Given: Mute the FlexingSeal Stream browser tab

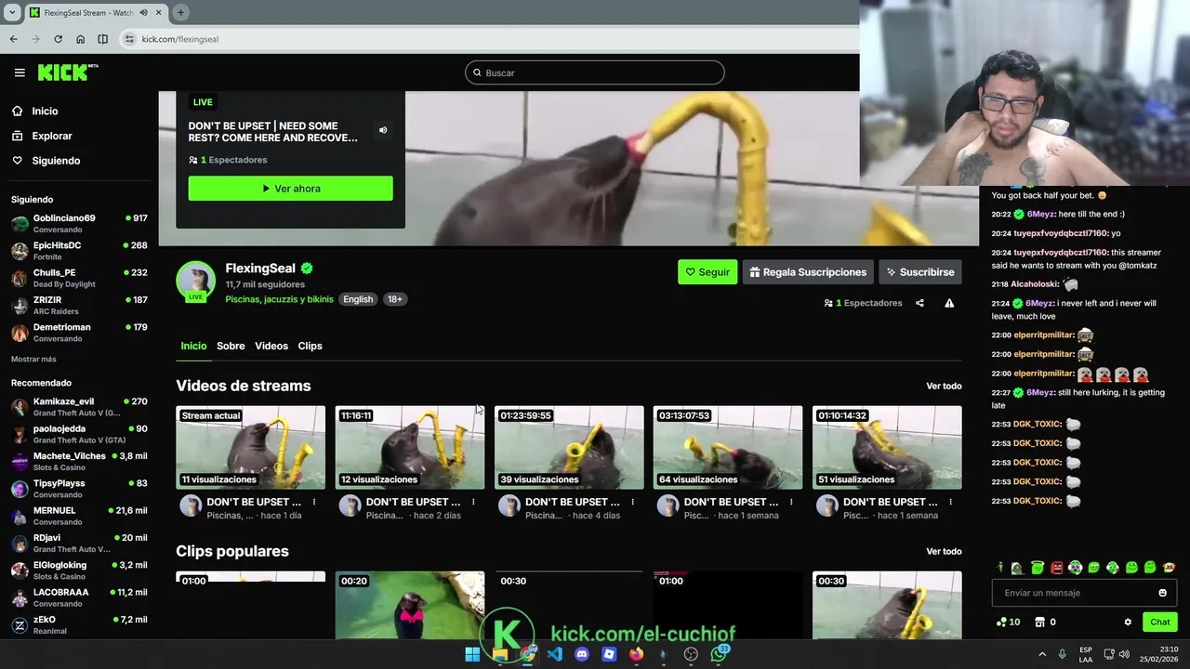Looking at the screenshot, I should pyautogui.click(x=144, y=13).
